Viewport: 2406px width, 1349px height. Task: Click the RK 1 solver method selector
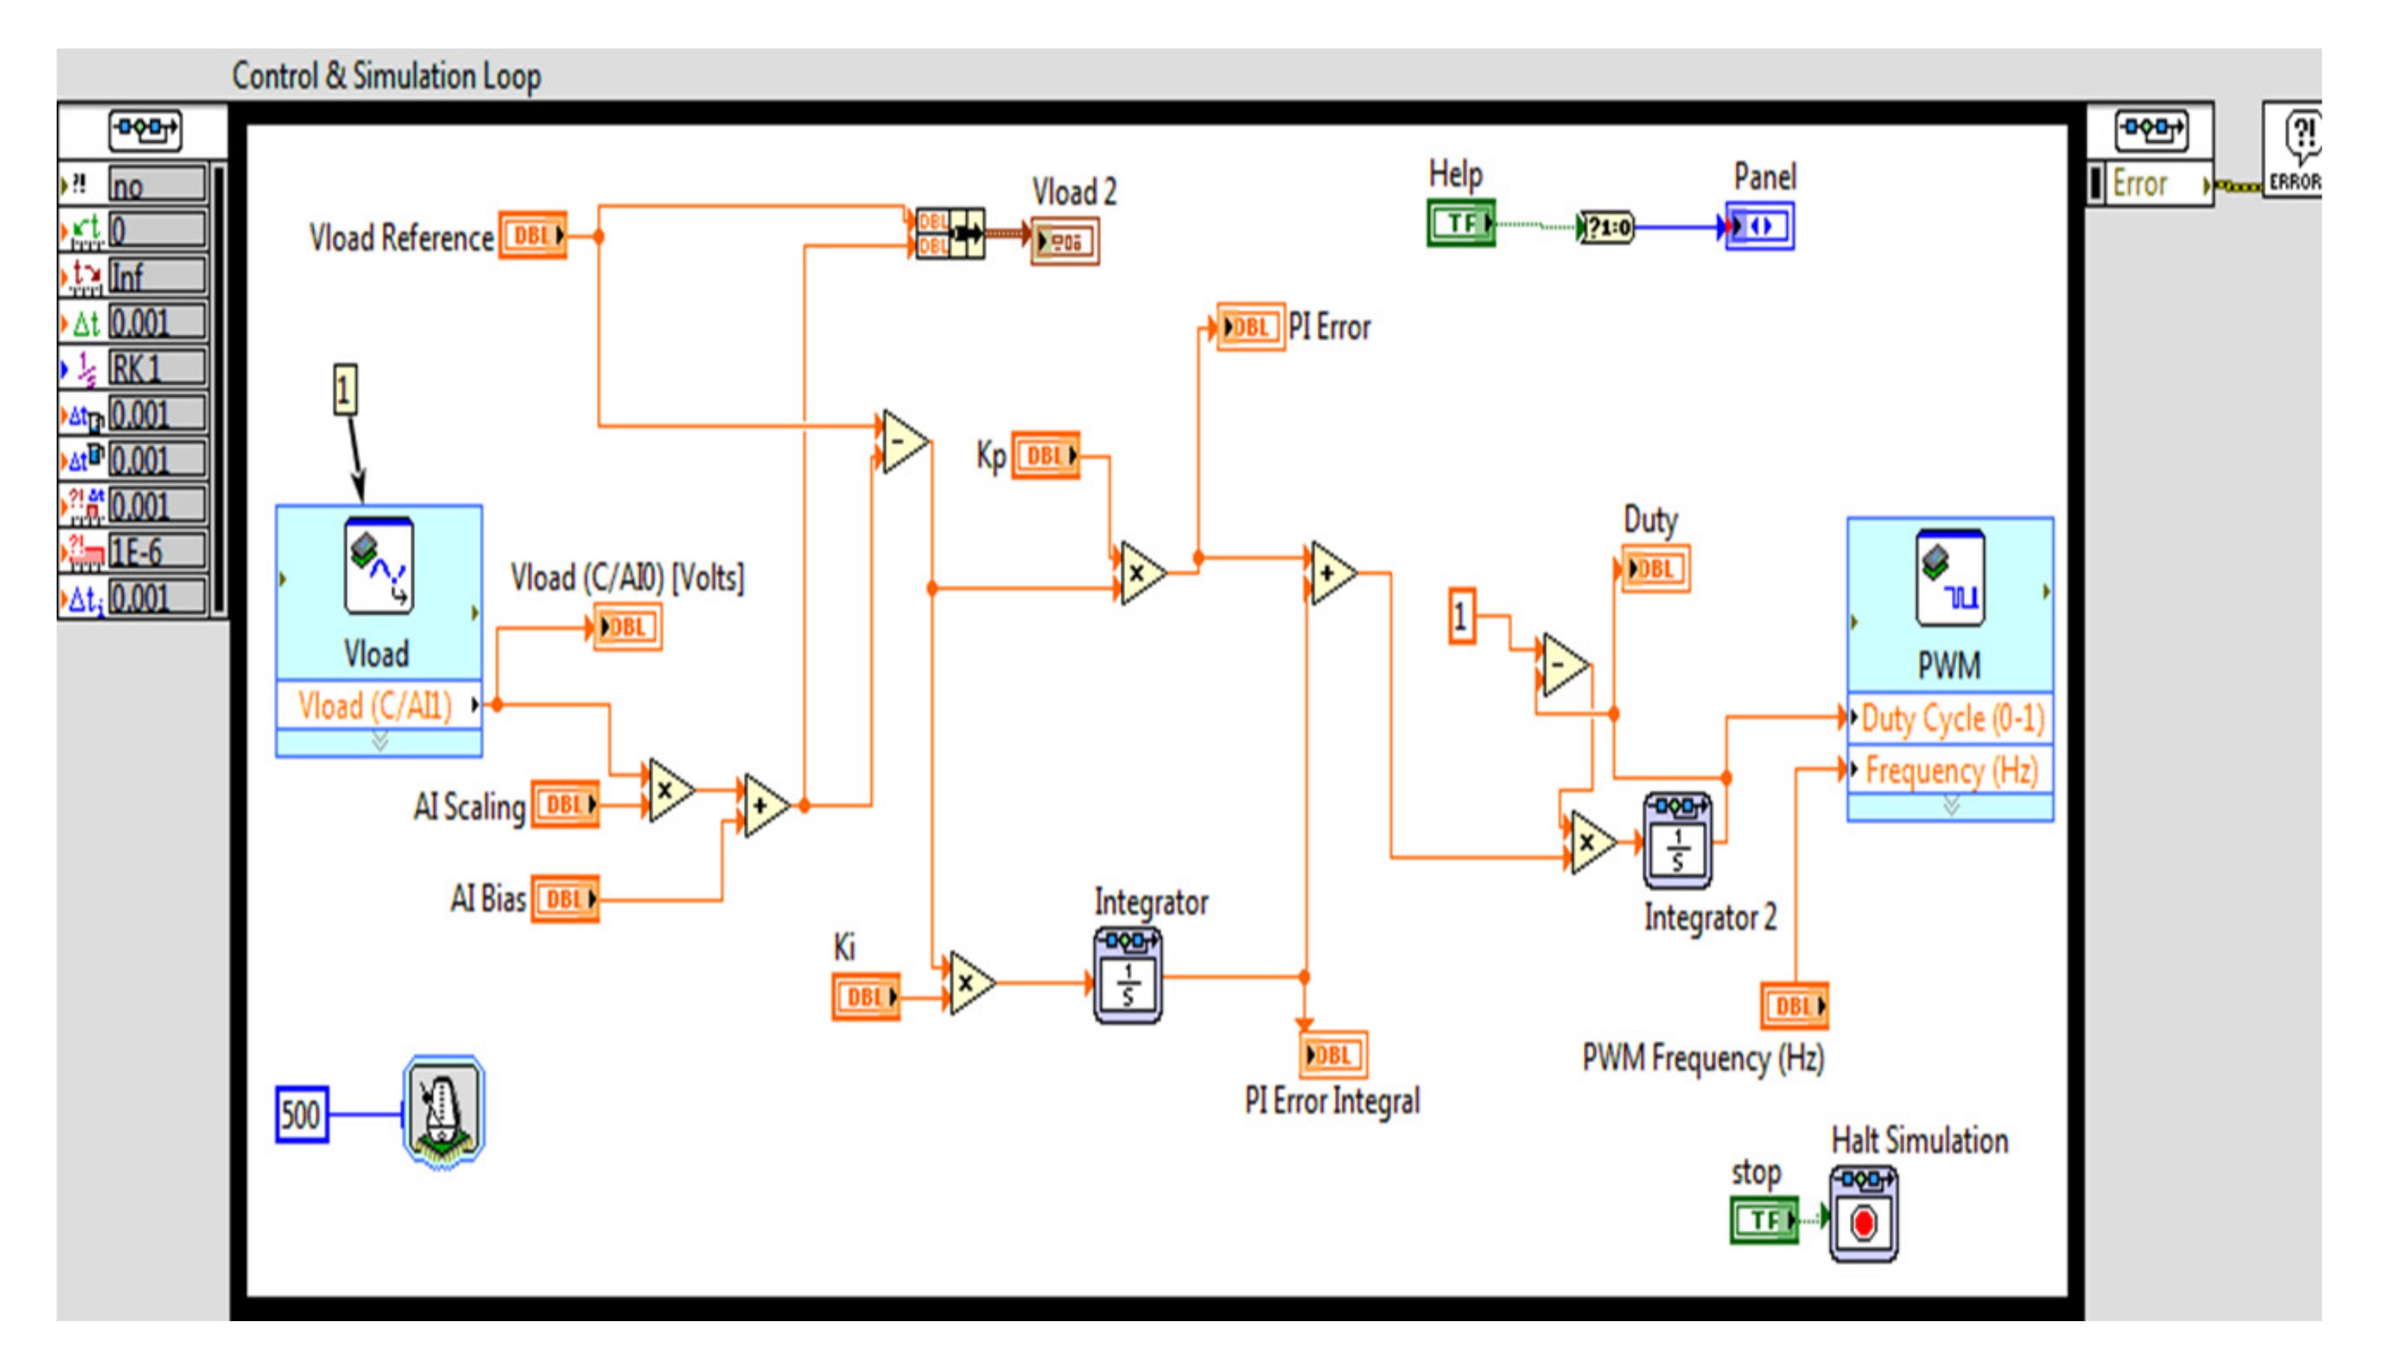pyautogui.click(x=157, y=369)
